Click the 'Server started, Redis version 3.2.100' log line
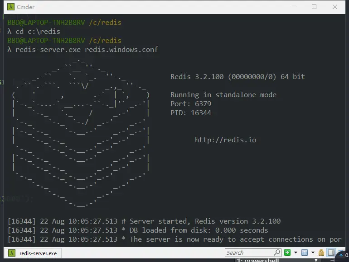Screen dimensions: 349x262 pos(144,221)
